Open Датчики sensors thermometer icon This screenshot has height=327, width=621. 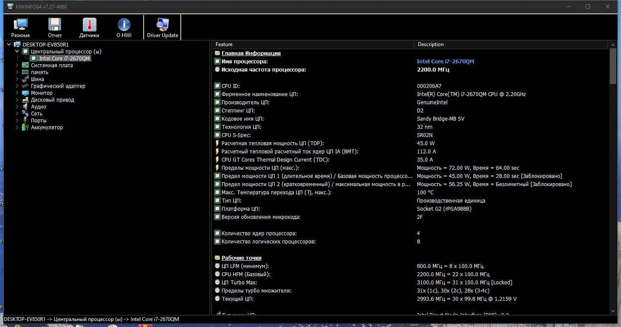point(89,28)
